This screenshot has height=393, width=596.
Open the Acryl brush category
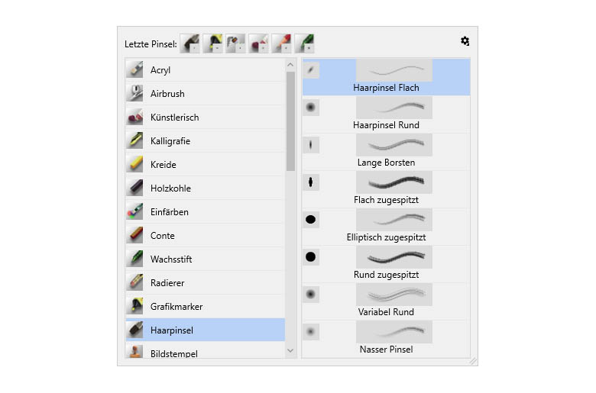pos(206,70)
